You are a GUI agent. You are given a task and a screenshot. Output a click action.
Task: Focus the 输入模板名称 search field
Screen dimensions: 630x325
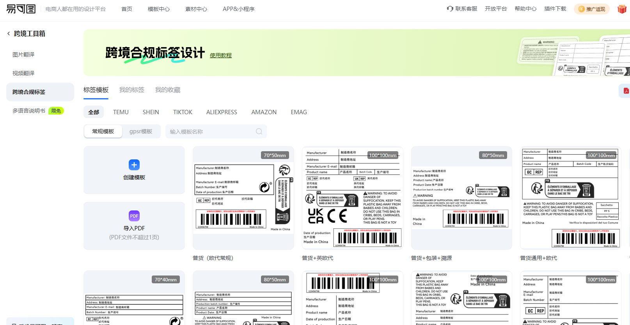click(x=211, y=132)
